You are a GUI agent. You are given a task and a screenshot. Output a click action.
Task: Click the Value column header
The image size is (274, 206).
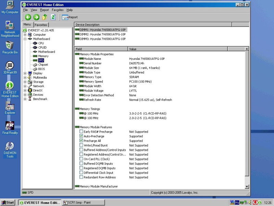[x=178, y=49]
